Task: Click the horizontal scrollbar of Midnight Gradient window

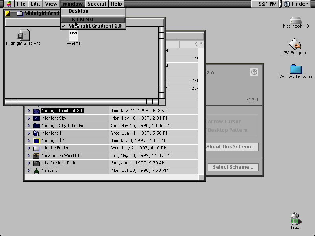Action: (82, 101)
